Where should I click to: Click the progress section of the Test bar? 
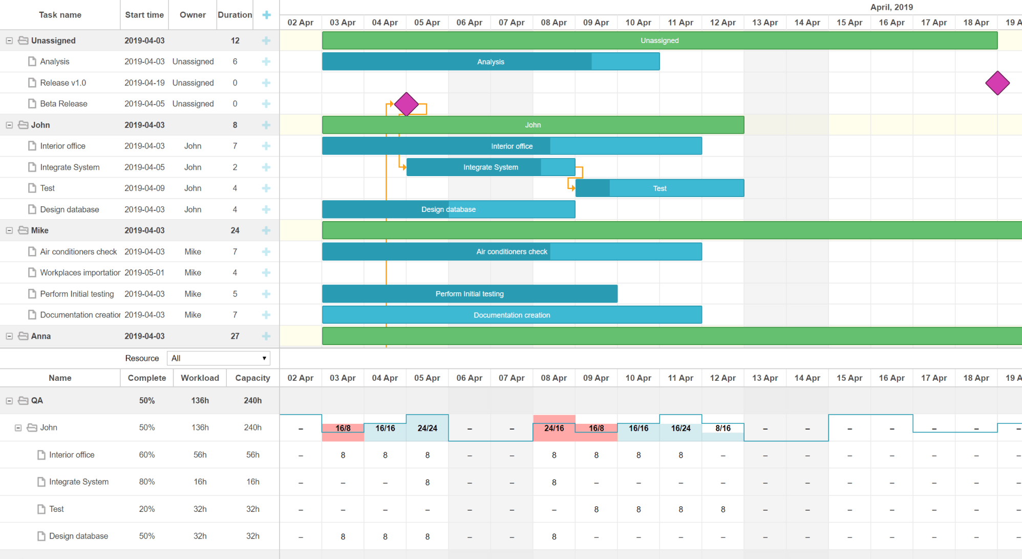[592, 188]
